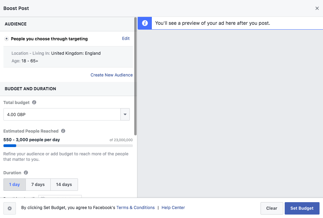Expand the Total budget dropdown arrow

[125, 114]
